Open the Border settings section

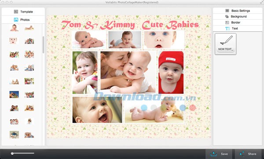coord(238,22)
